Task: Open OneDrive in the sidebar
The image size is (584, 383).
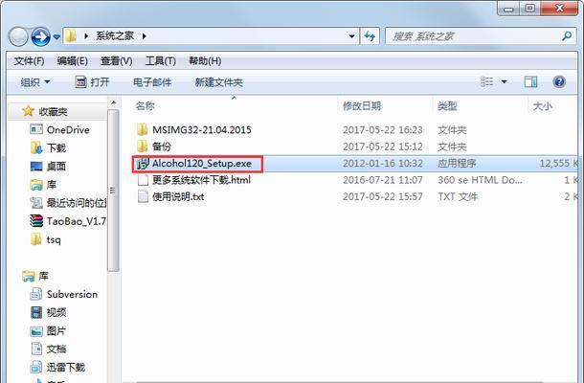Action: point(59,130)
